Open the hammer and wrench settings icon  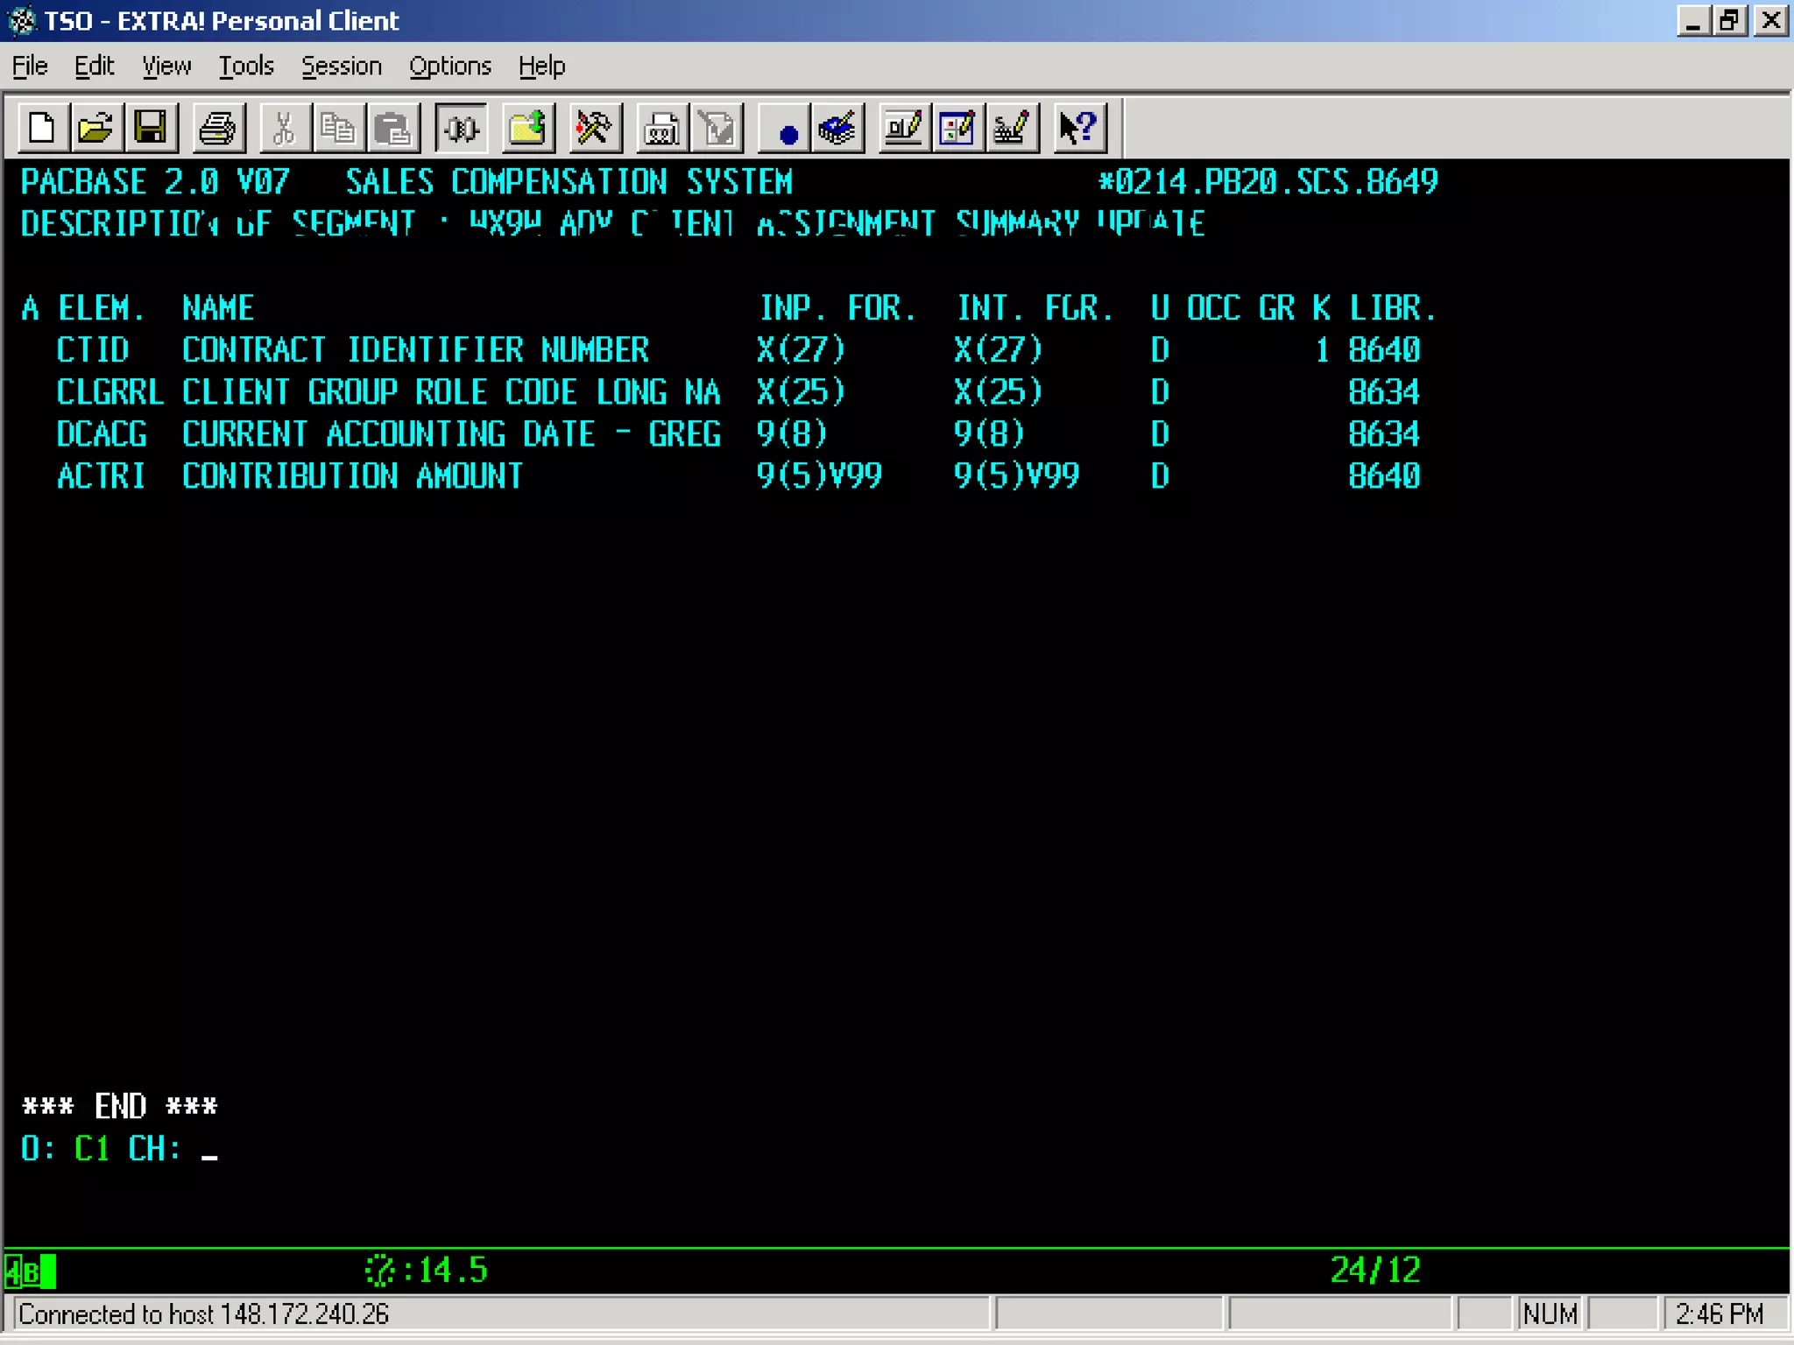click(595, 129)
